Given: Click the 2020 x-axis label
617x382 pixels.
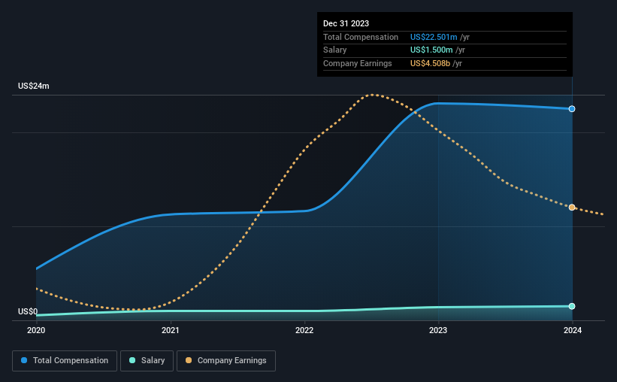Looking at the screenshot, I should tap(36, 330).
